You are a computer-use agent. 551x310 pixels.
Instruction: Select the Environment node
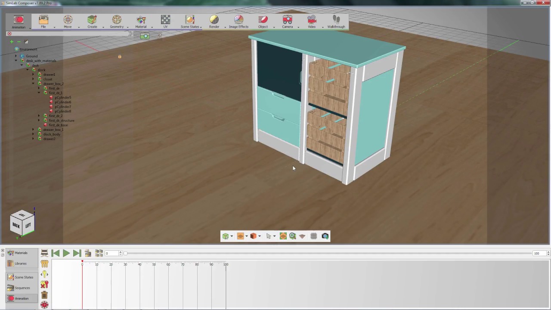coord(28,50)
